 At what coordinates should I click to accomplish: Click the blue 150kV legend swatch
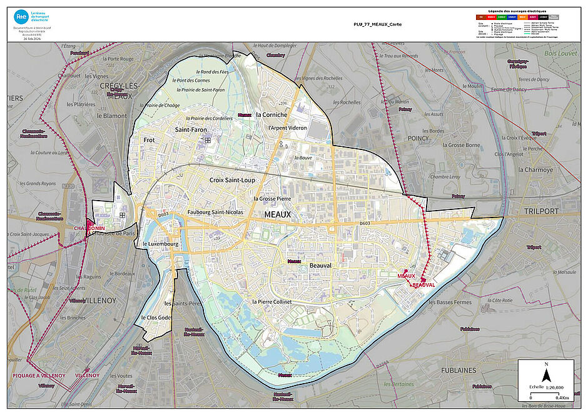(512, 17)
